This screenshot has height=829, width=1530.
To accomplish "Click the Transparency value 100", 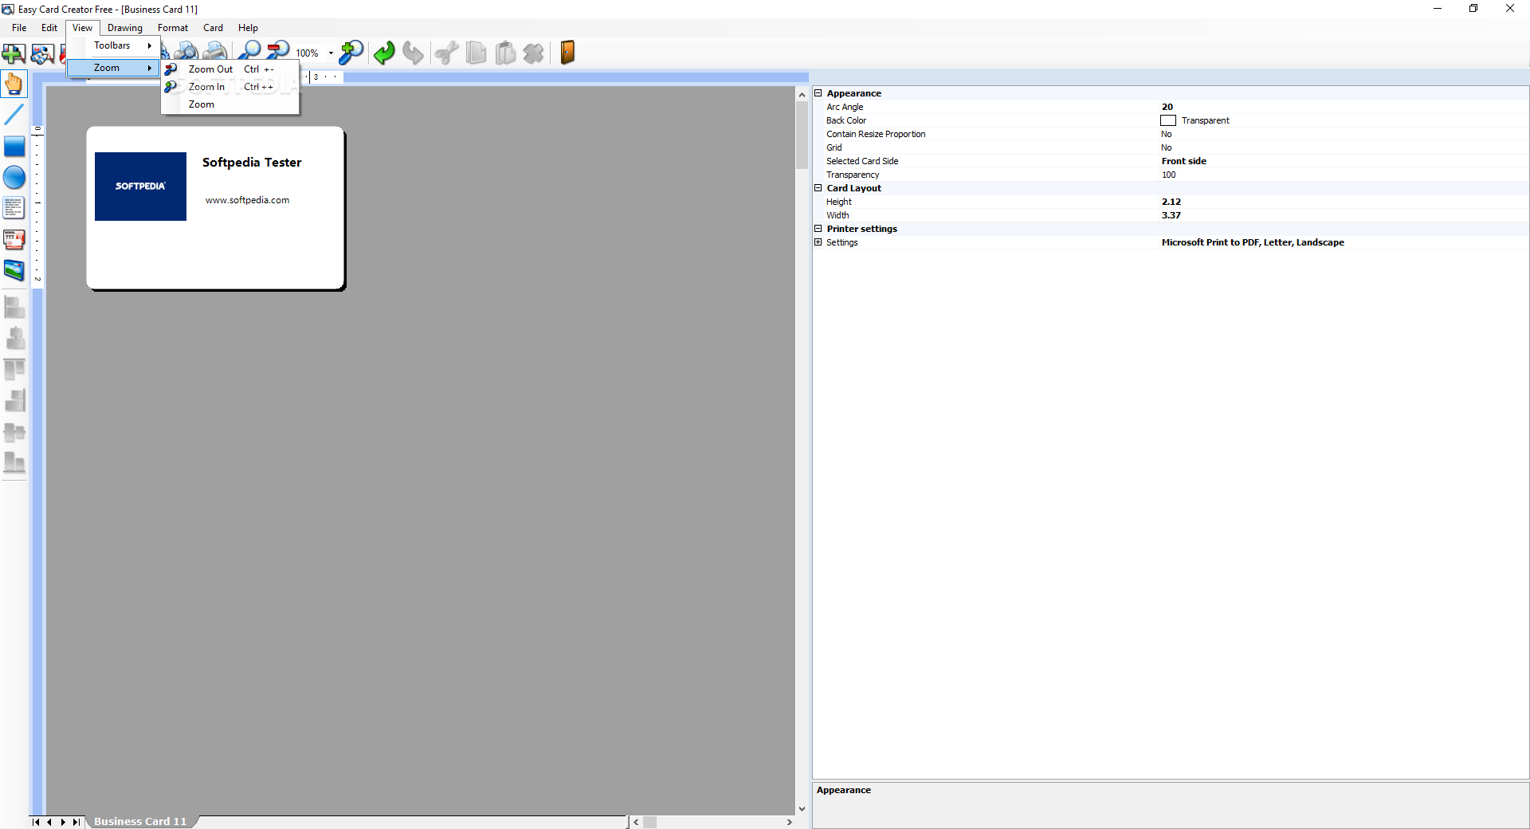I will (1168, 175).
